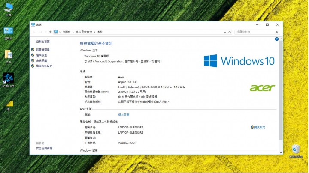Open the 本機 (This PC) desktop icon
This screenshot has width=309, height=173.
[8, 9]
